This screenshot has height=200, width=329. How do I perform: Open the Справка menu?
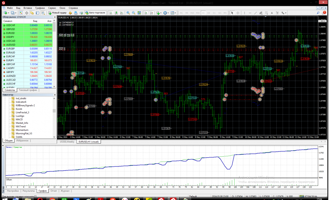coord(73,8)
